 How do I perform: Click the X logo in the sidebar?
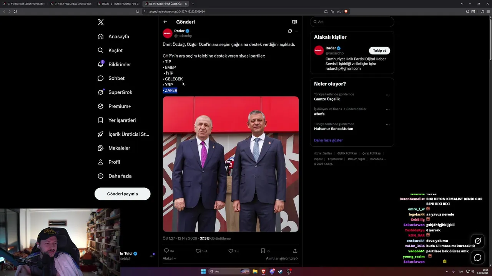(101, 22)
